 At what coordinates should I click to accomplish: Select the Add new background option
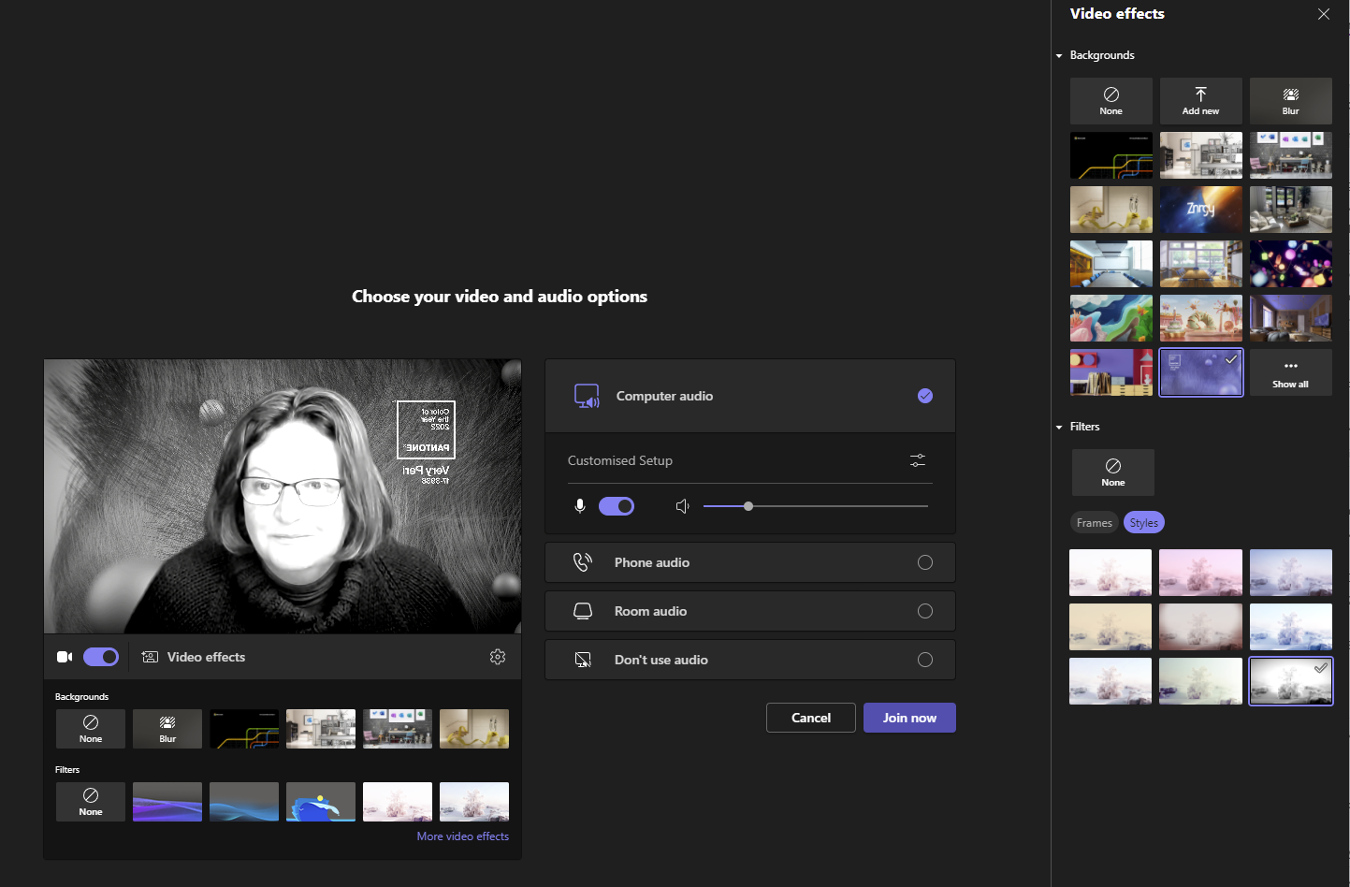pyautogui.click(x=1200, y=100)
